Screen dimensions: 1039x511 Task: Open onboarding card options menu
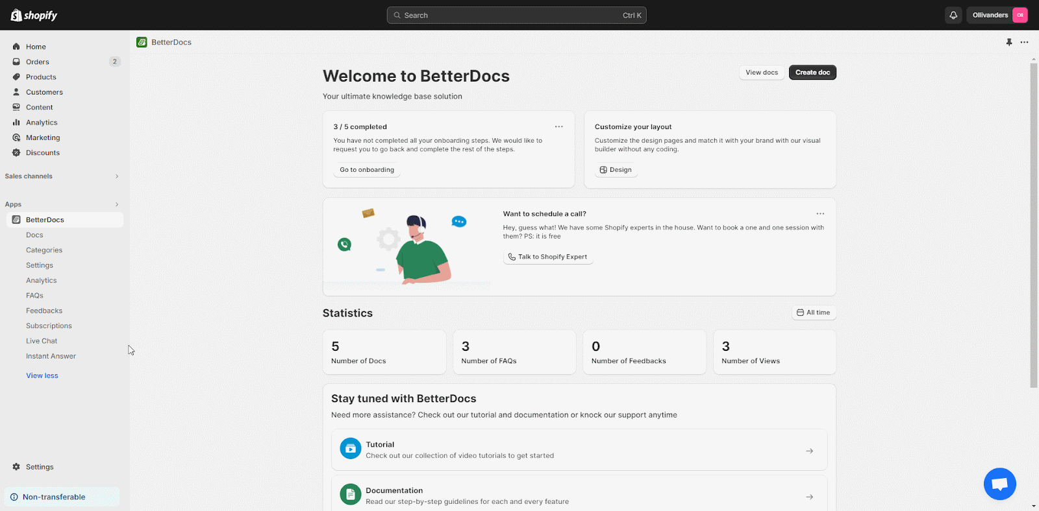tap(559, 126)
